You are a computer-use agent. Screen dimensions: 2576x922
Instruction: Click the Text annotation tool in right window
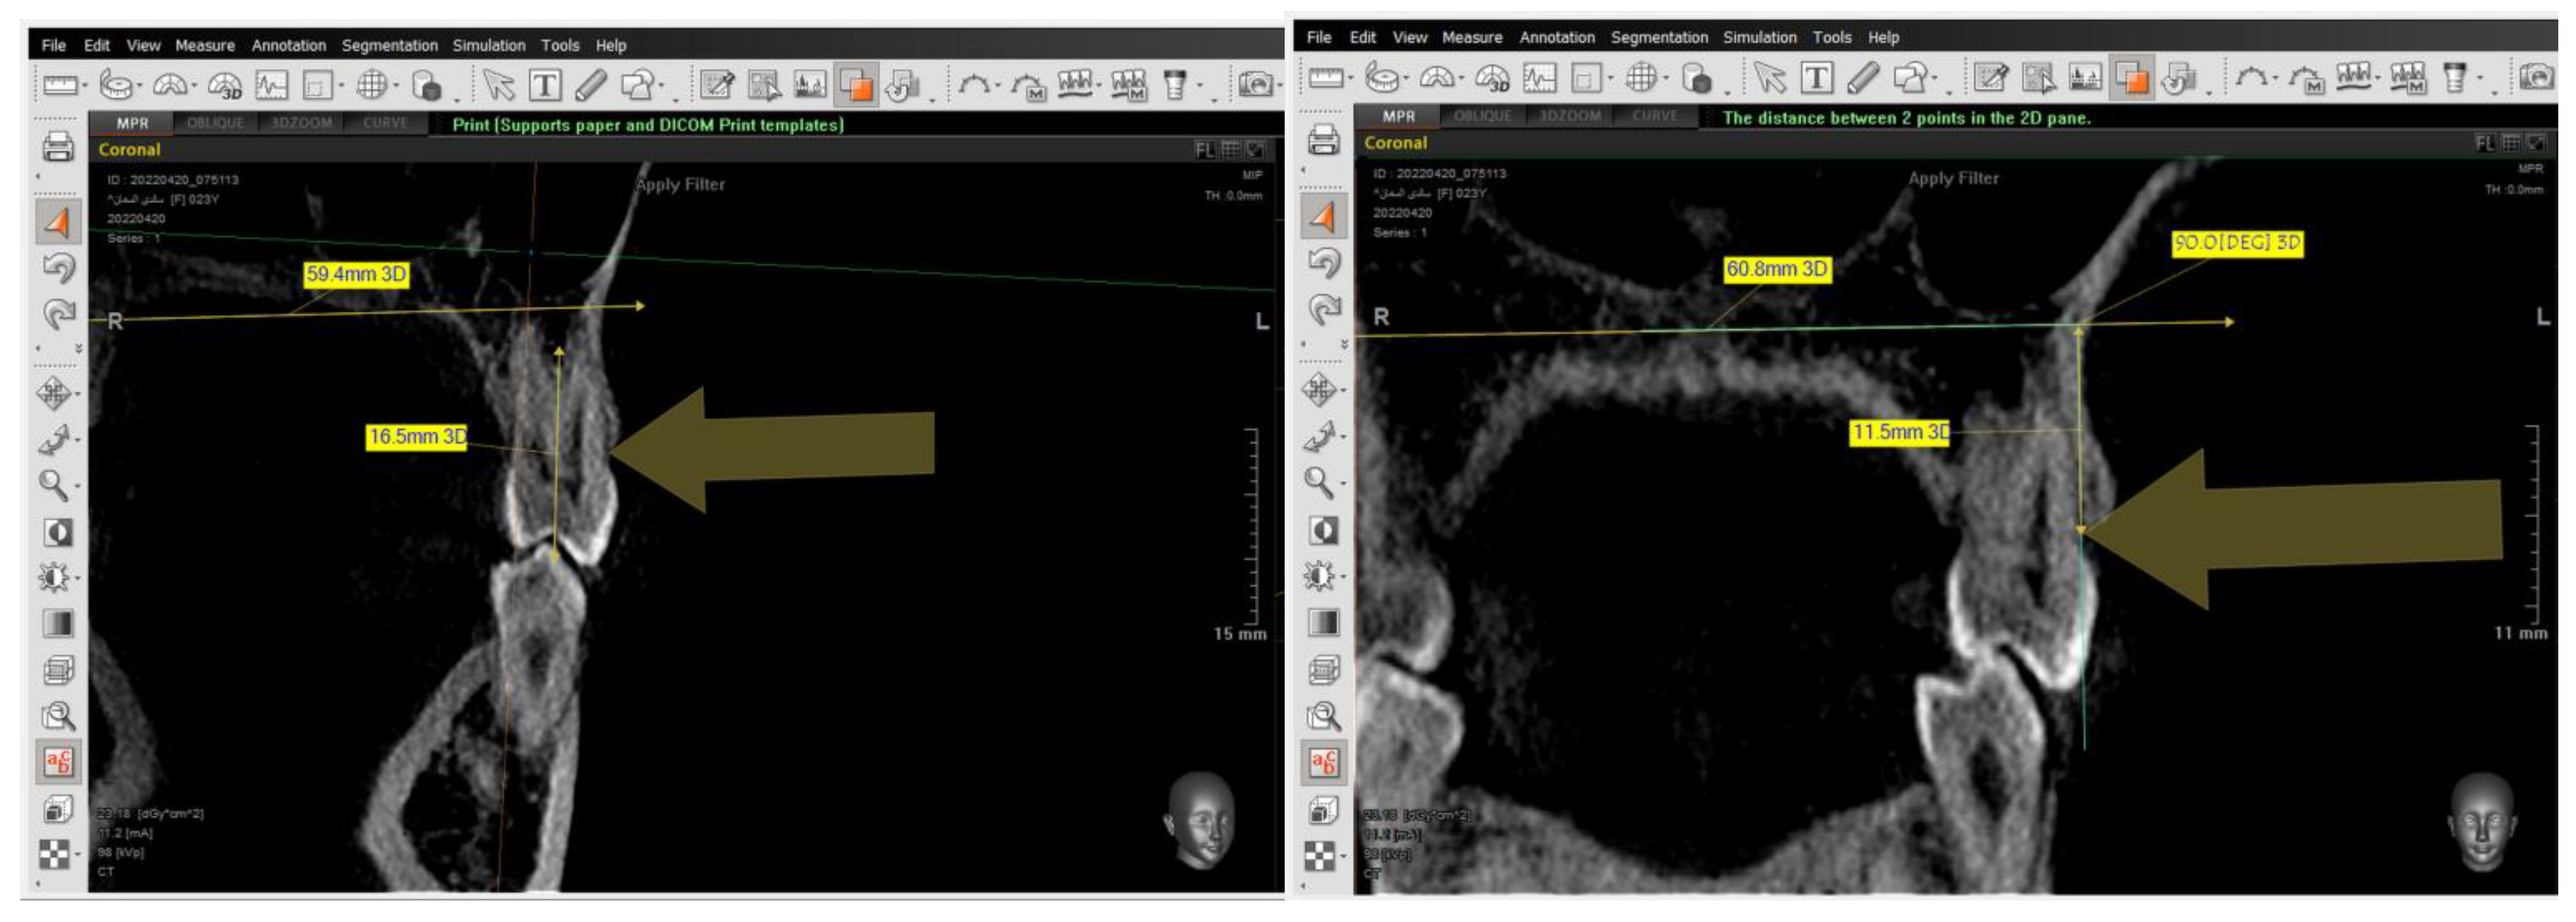1816,78
